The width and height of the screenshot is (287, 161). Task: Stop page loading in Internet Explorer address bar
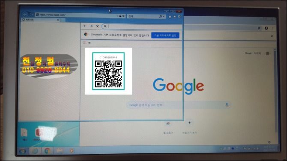tap(123, 16)
